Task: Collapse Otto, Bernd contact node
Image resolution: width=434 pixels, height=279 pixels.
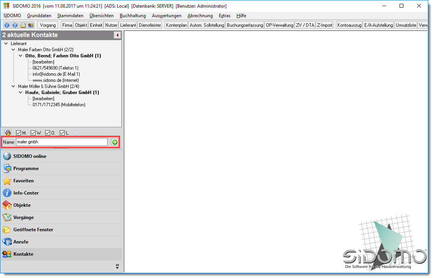Action: (21, 55)
